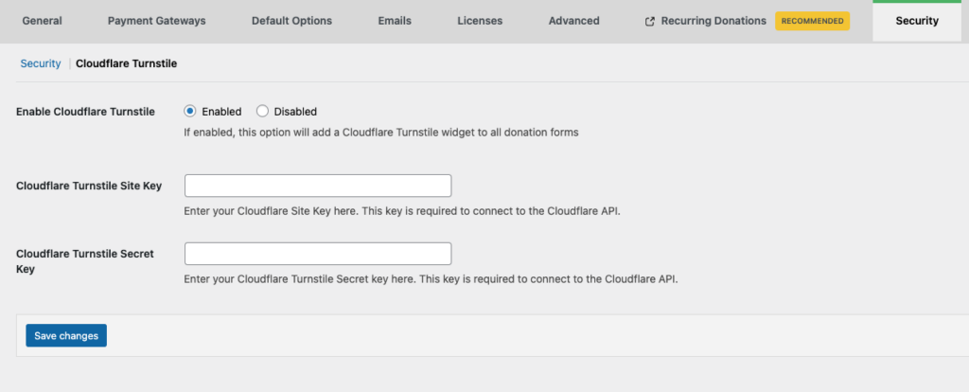Open the Recurring Donations tab
Screen dimensions: 969x392
coord(714,21)
